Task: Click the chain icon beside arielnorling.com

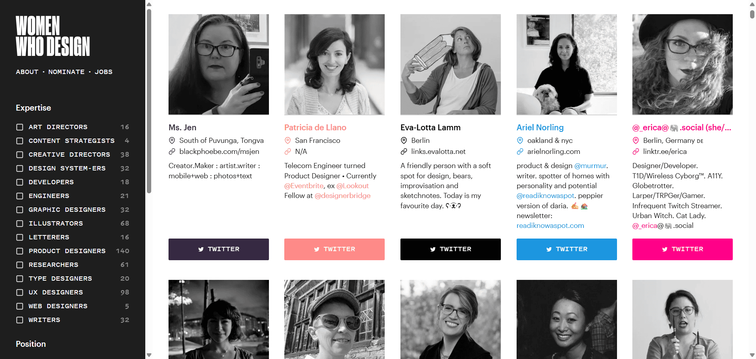Action: 520,152
